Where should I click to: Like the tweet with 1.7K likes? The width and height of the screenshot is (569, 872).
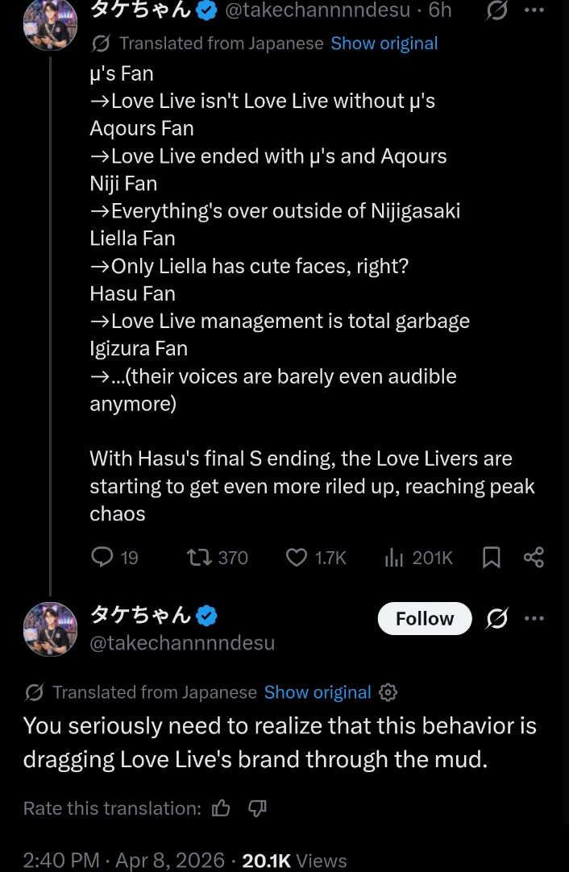(x=297, y=557)
